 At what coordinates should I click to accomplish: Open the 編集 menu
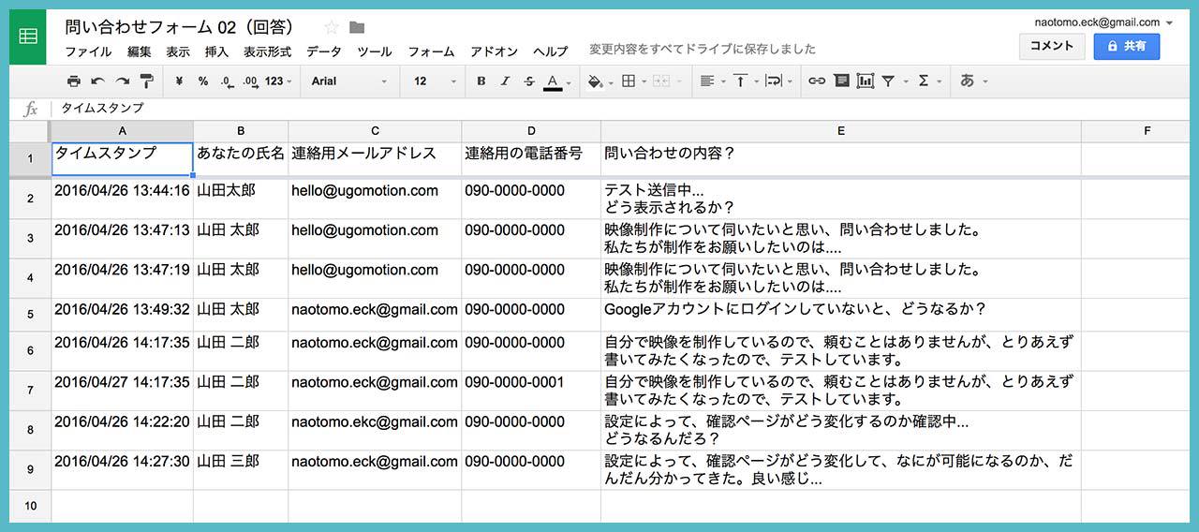tap(140, 52)
